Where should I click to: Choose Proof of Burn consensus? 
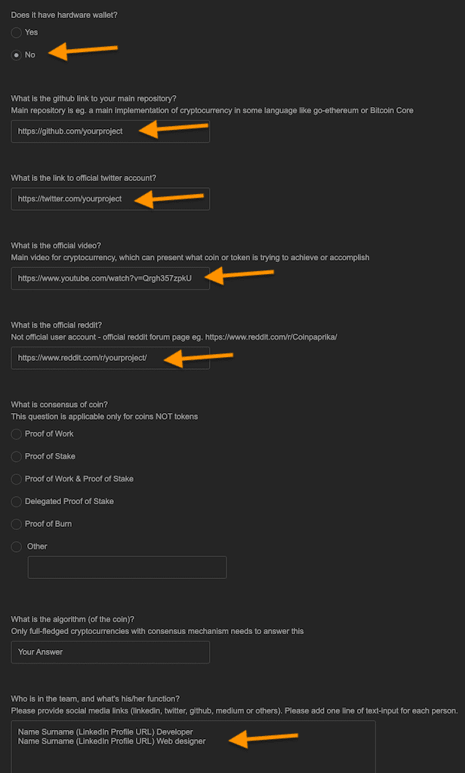[17, 524]
